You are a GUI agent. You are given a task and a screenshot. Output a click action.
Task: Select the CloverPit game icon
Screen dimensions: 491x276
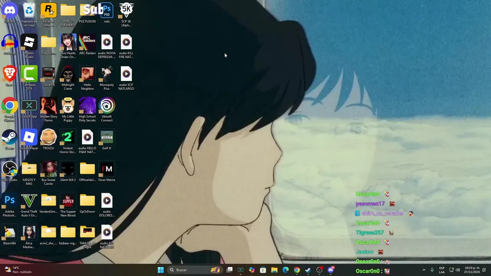point(48,77)
